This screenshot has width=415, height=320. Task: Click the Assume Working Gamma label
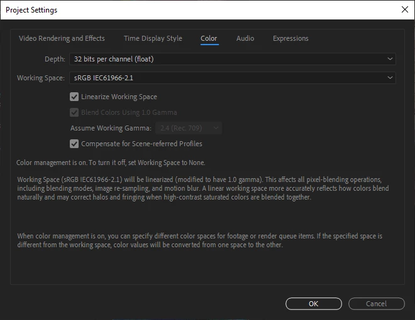pos(111,129)
